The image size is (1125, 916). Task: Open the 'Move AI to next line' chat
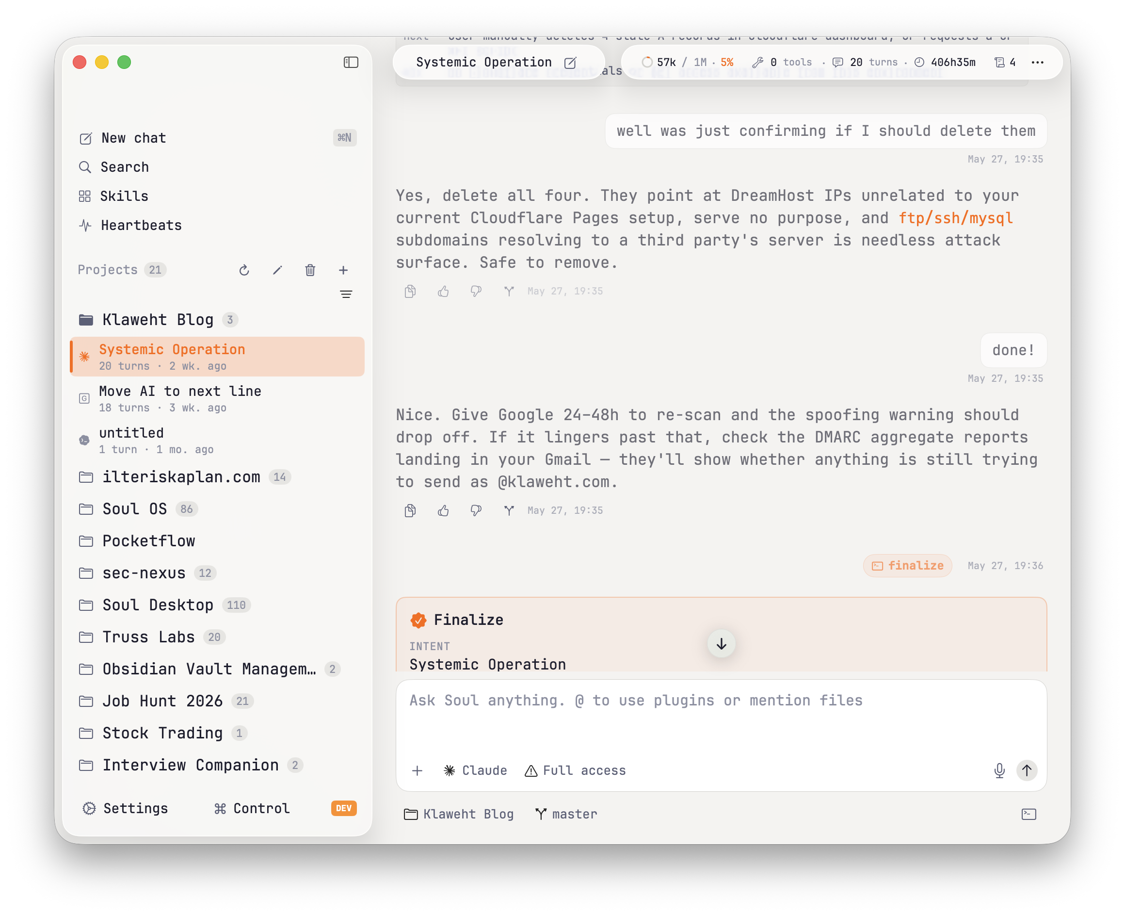(217, 398)
